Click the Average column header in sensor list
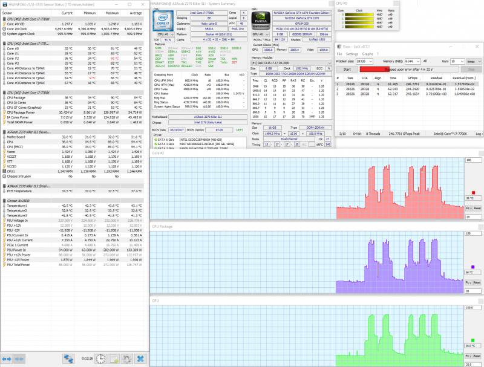Viewport: 484px width, 367px height. [x=136, y=13]
